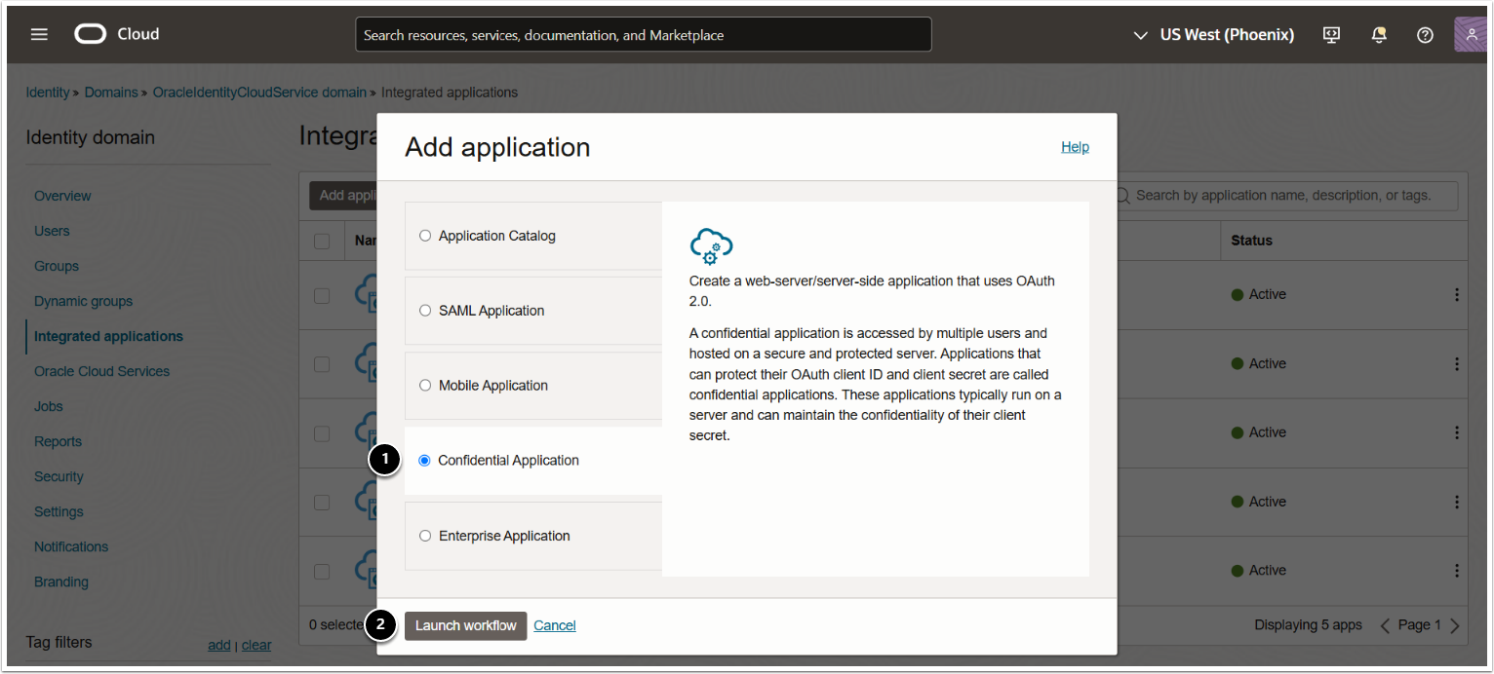Open the help question mark icon
Viewport: 1494px width, 674px height.
point(1425,34)
